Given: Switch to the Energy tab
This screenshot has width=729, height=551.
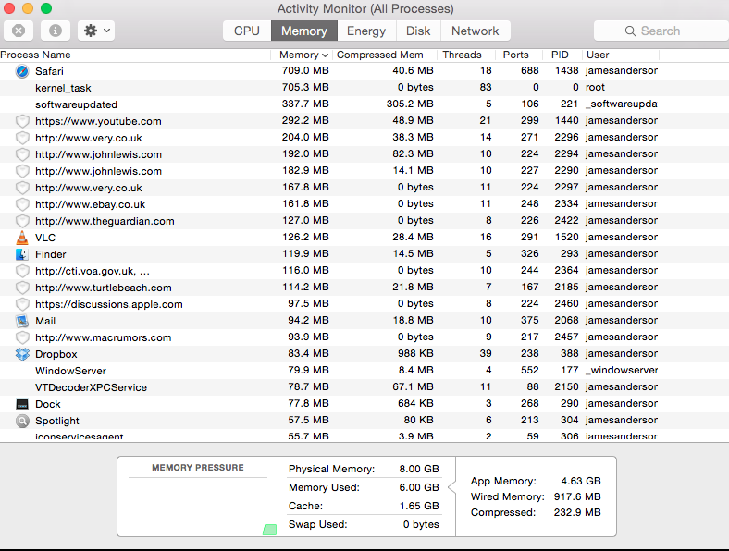Looking at the screenshot, I should tap(366, 31).
